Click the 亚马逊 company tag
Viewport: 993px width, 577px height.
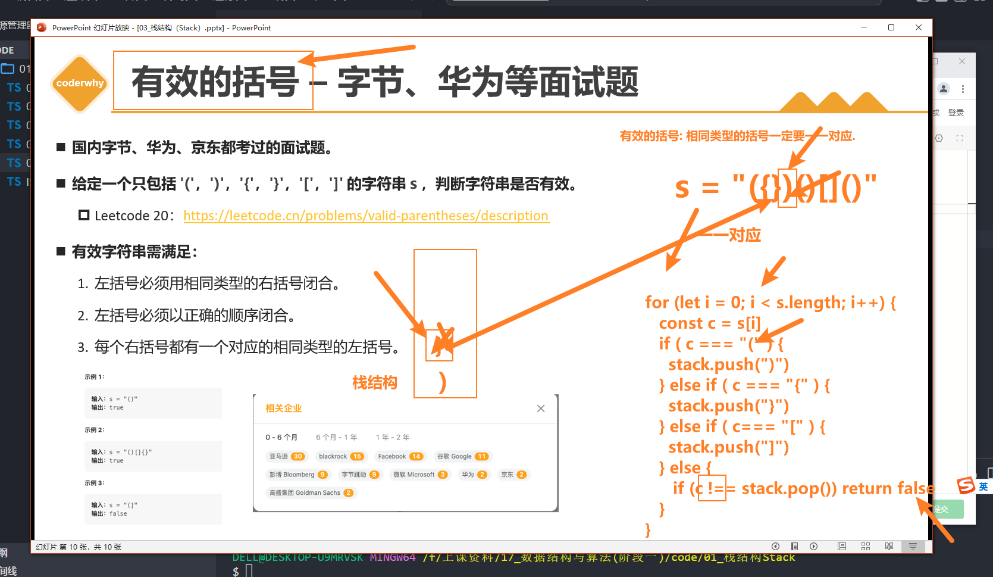pyautogui.click(x=287, y=456)
